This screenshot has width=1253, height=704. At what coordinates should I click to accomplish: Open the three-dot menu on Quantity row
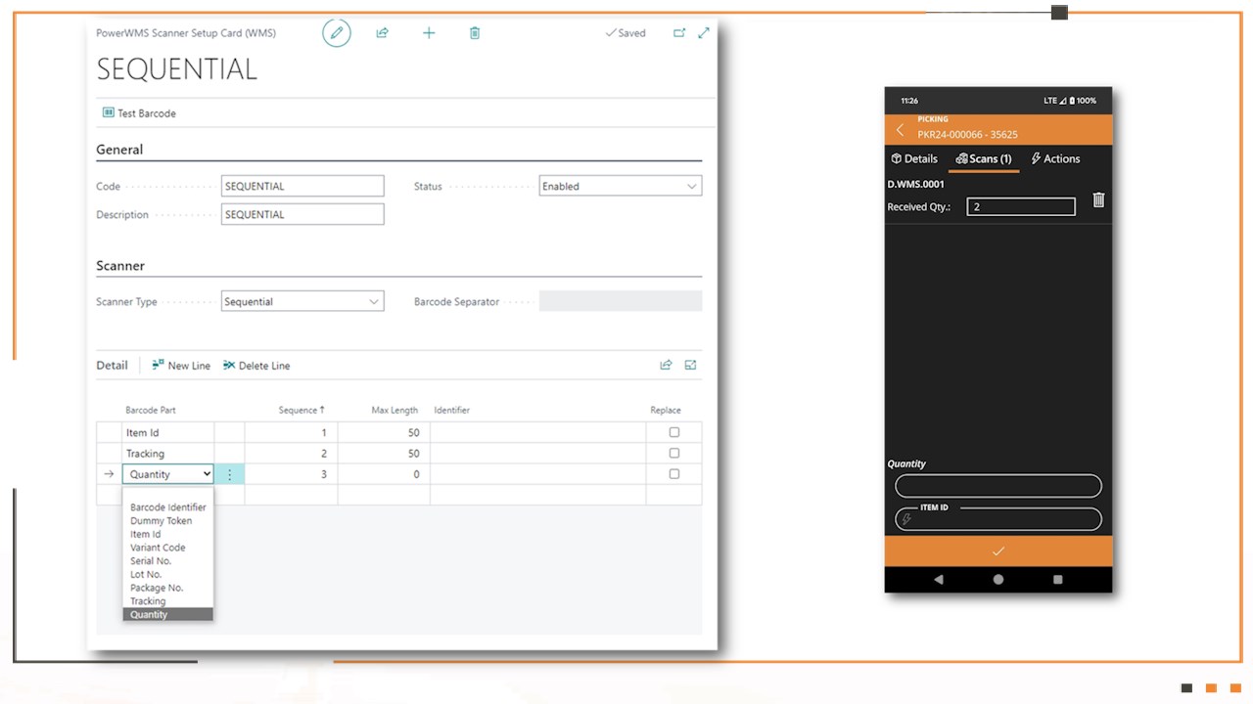[x=230, y=474]
